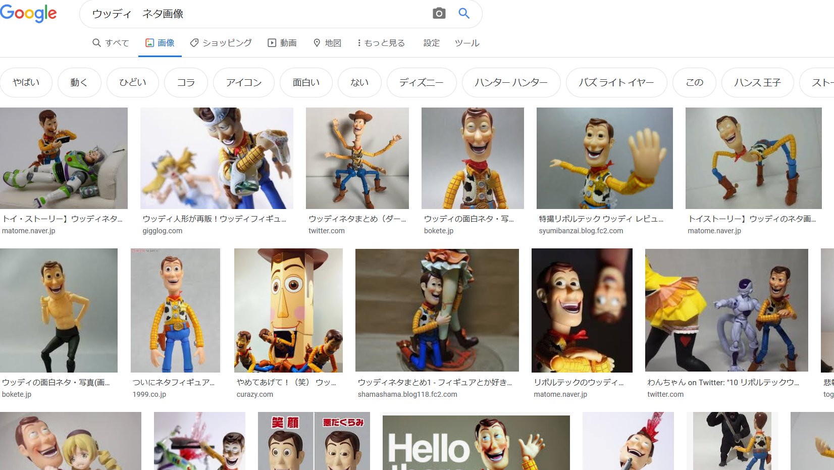
Task: Filter by the 動く chip
Action: point(79,82)
